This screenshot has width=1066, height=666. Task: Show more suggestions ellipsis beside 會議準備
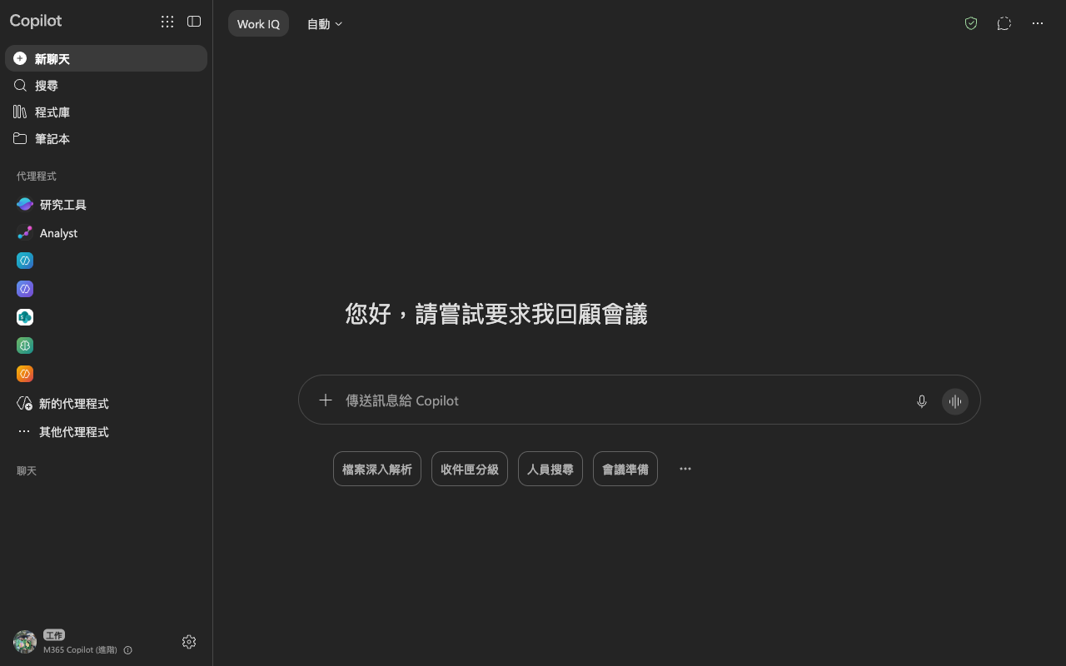685,469
